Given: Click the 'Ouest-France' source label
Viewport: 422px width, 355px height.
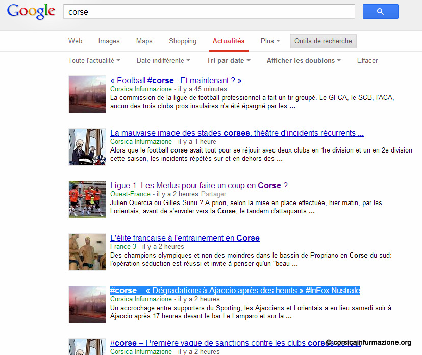Looking at the screenshot, I should click(x=130, y=194).
